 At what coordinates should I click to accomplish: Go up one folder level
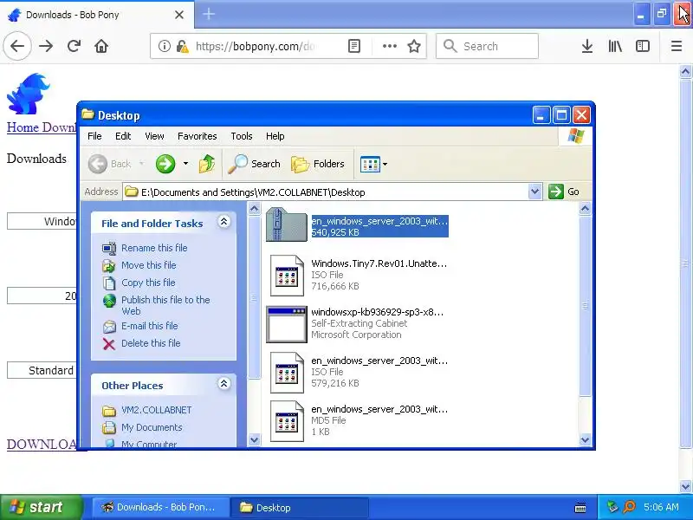(207, 164)
